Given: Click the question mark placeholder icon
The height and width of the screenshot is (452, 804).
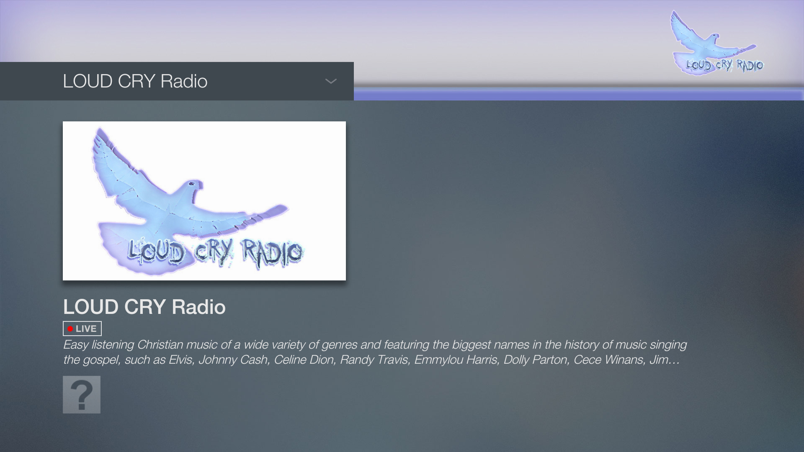Looking at the screenshot, I should (x=82, y=395).
